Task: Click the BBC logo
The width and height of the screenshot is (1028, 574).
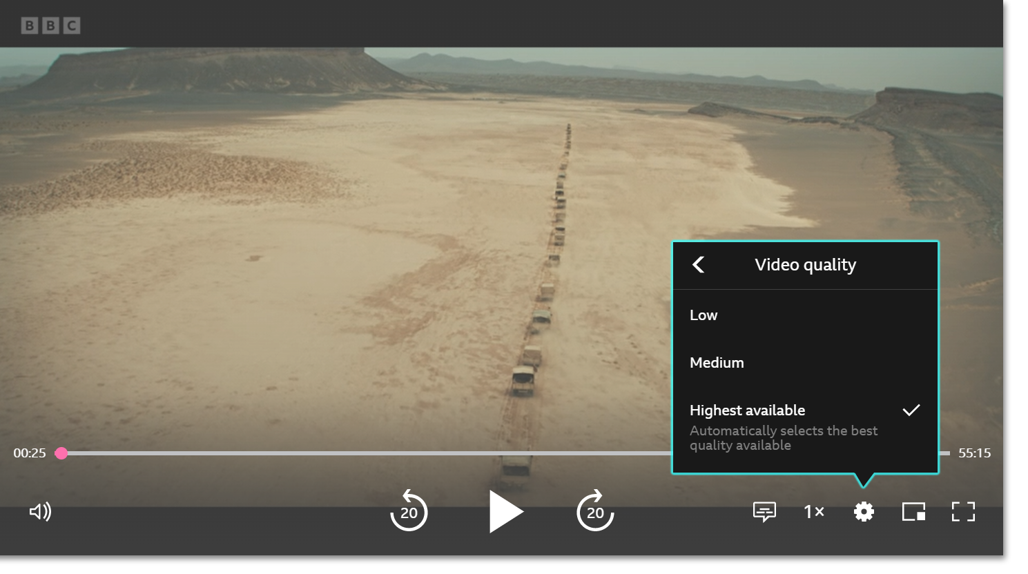Action: 49,26
